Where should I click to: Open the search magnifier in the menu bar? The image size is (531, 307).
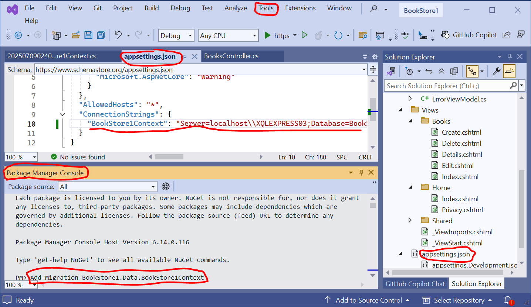pos(374,8)
